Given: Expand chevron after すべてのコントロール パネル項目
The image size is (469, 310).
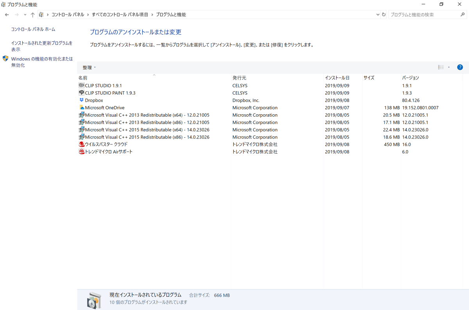Looking at the screenshot, I should coord(152,15).
